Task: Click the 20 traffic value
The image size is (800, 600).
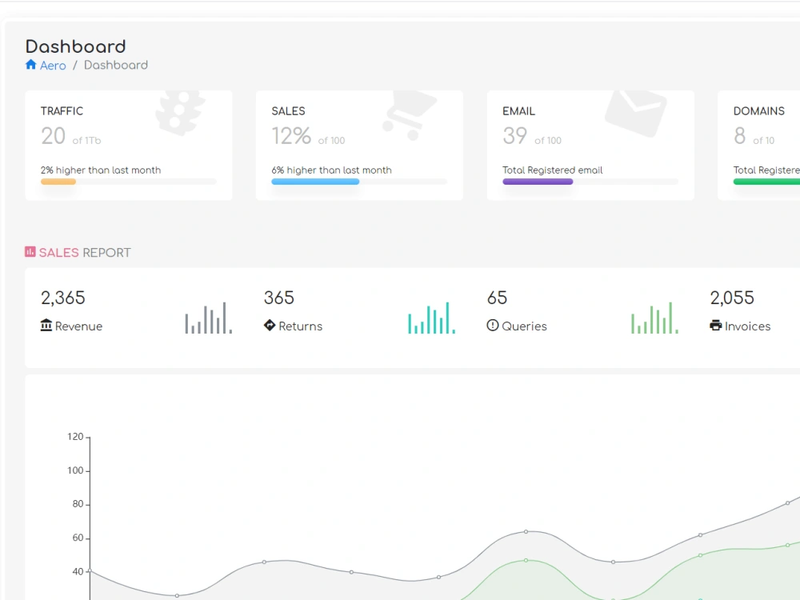Action: pos(53,136)
